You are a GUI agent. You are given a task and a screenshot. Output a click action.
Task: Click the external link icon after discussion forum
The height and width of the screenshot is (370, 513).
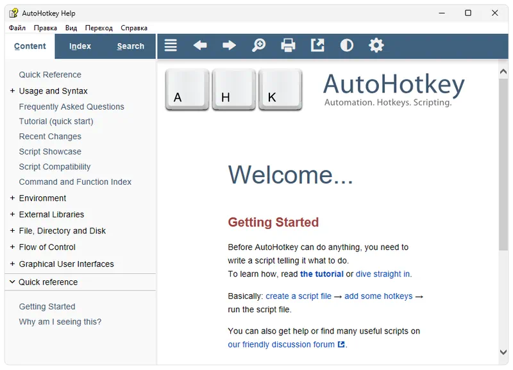341,344
